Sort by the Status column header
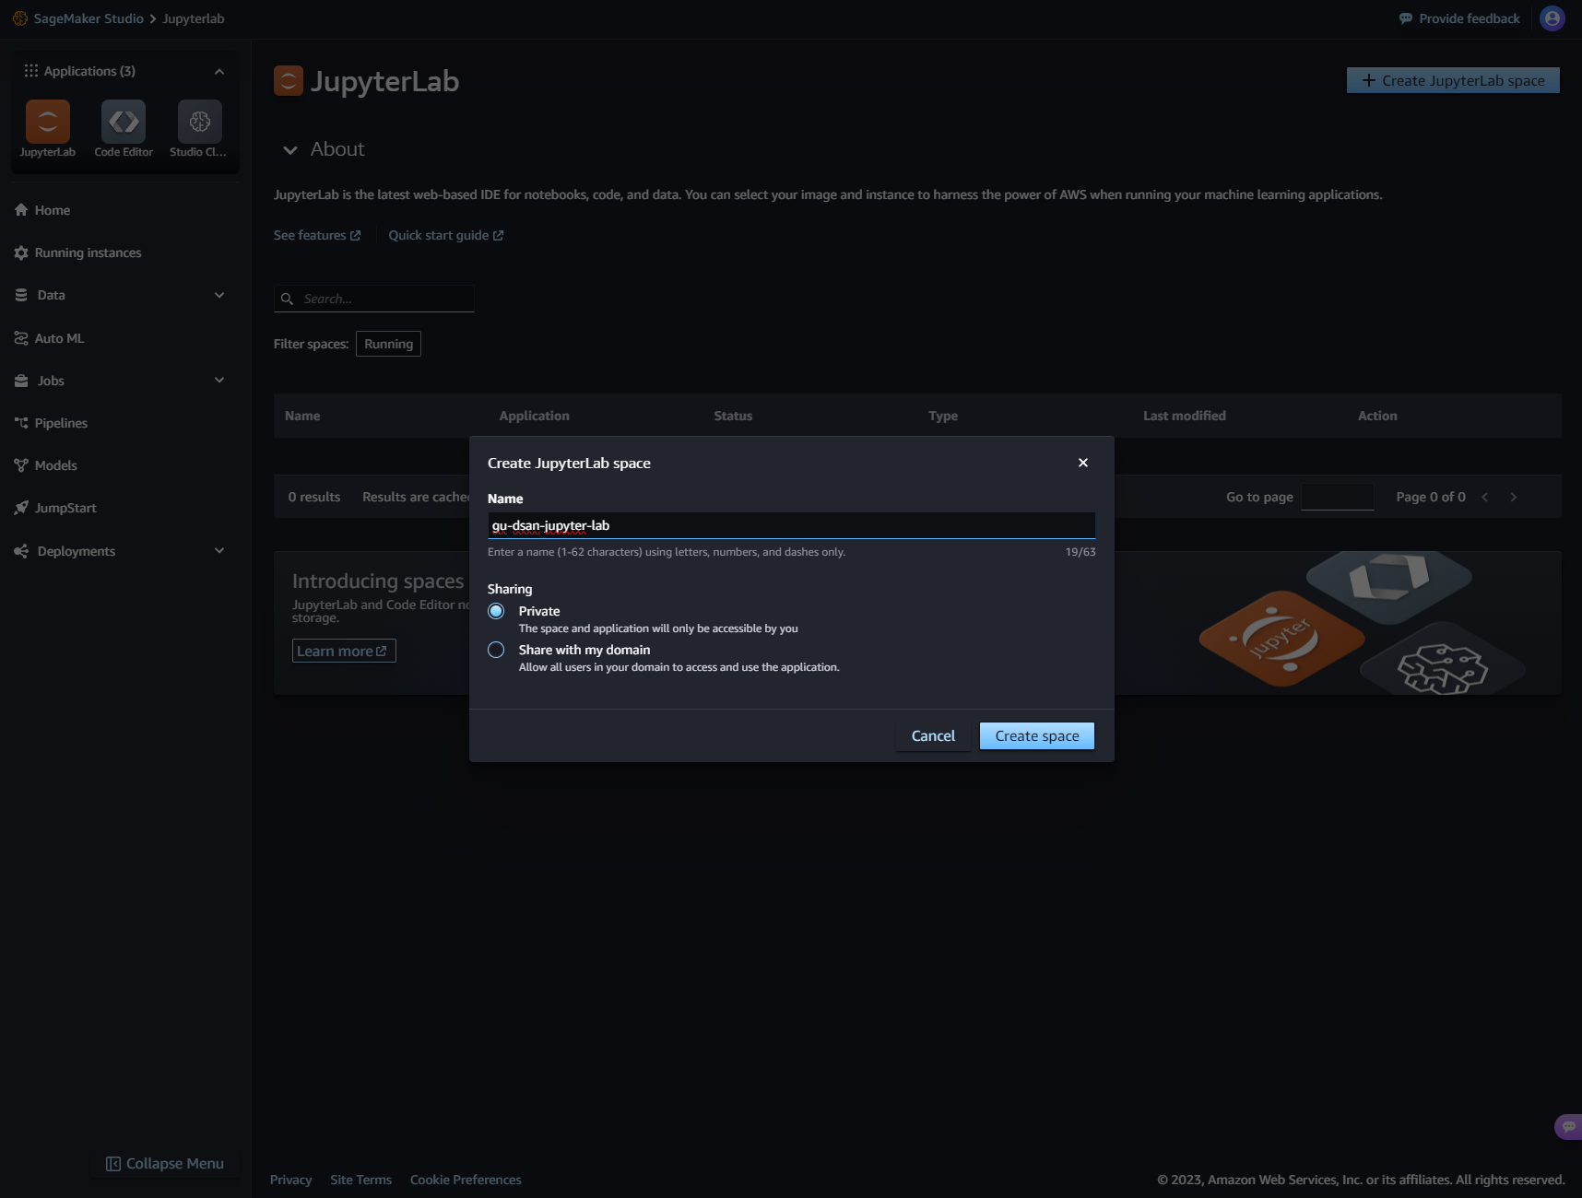This screenshot has height=1198, width=1582. 733,416
